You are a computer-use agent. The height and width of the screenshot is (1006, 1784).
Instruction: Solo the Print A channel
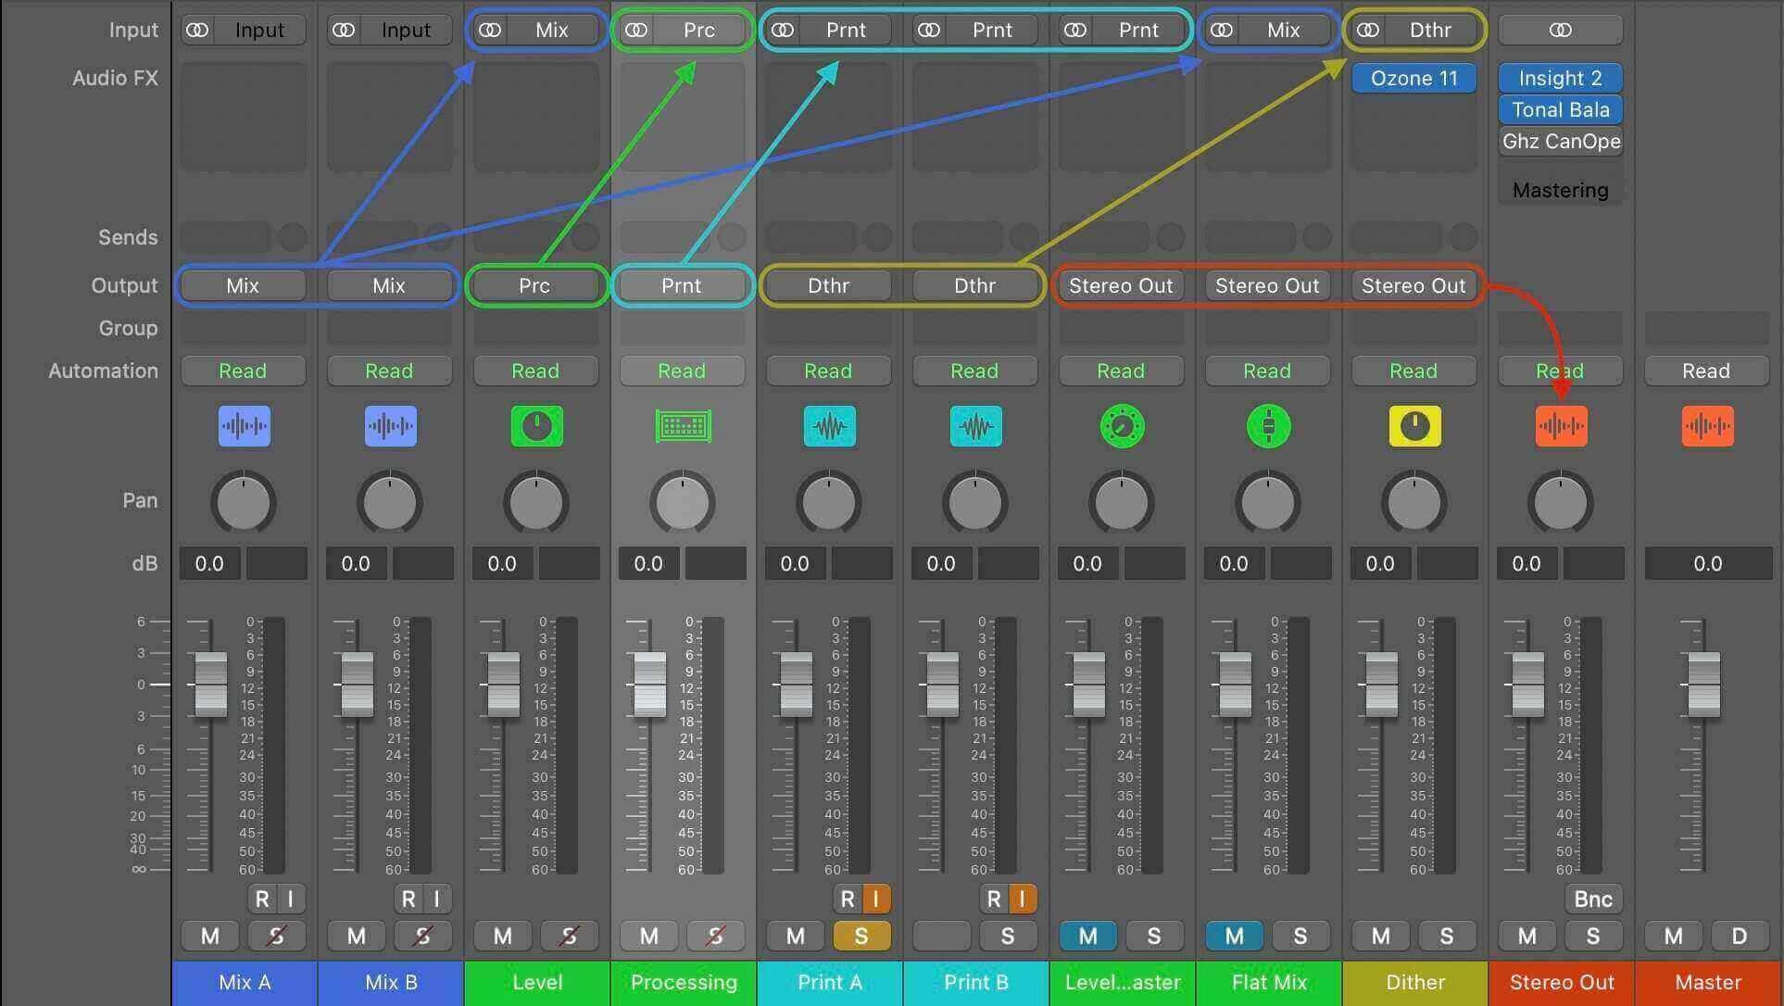point(861,936)
